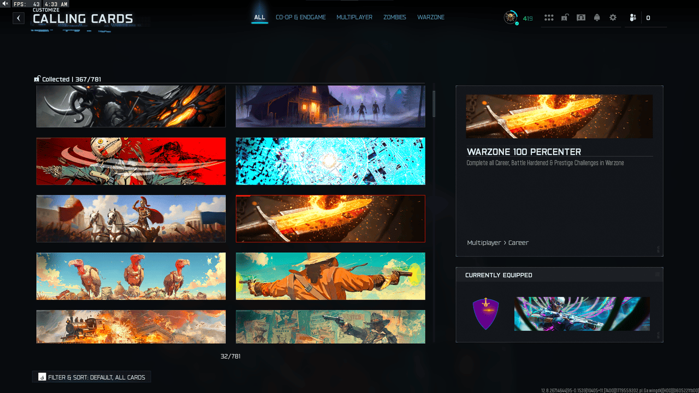Click the player level number 419
The image size is (699, 393).
tap(528, 19)
